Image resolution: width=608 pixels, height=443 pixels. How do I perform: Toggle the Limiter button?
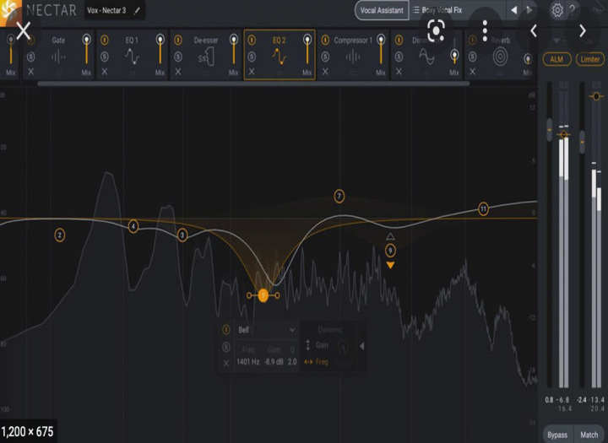pos(589,59)
